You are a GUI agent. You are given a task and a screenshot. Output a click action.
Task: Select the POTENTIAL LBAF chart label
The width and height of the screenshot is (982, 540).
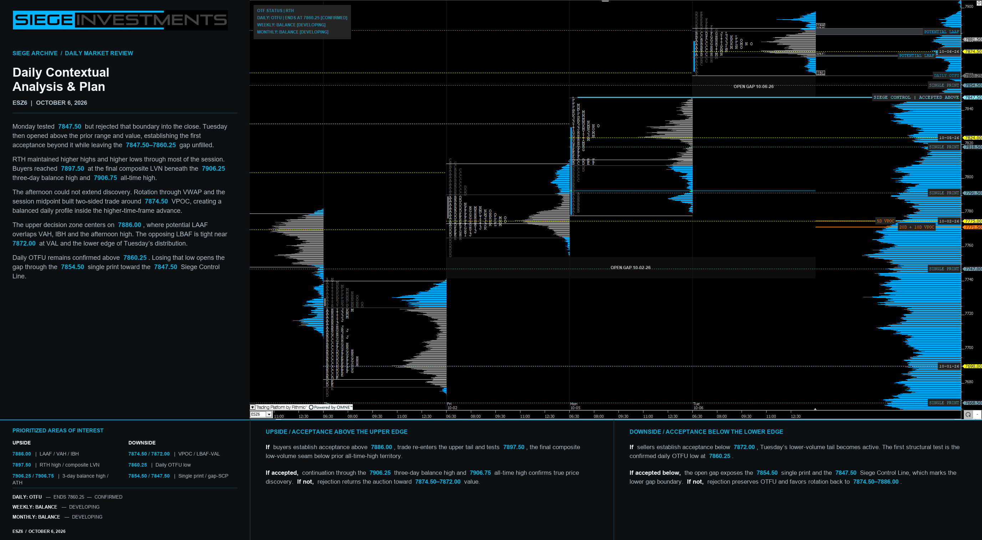[x=916, y=56]
